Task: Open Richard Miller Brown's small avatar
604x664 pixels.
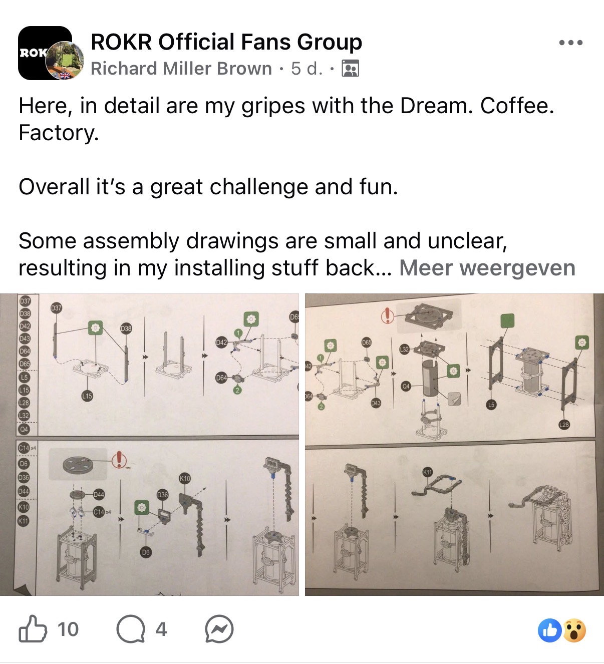Action: point(65,61)
